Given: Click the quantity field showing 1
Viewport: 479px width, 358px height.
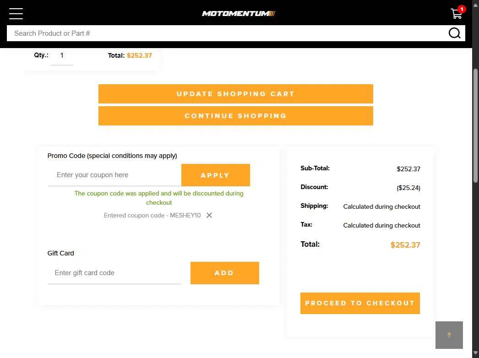Looking at the screenshot, I should coord(62,55).
